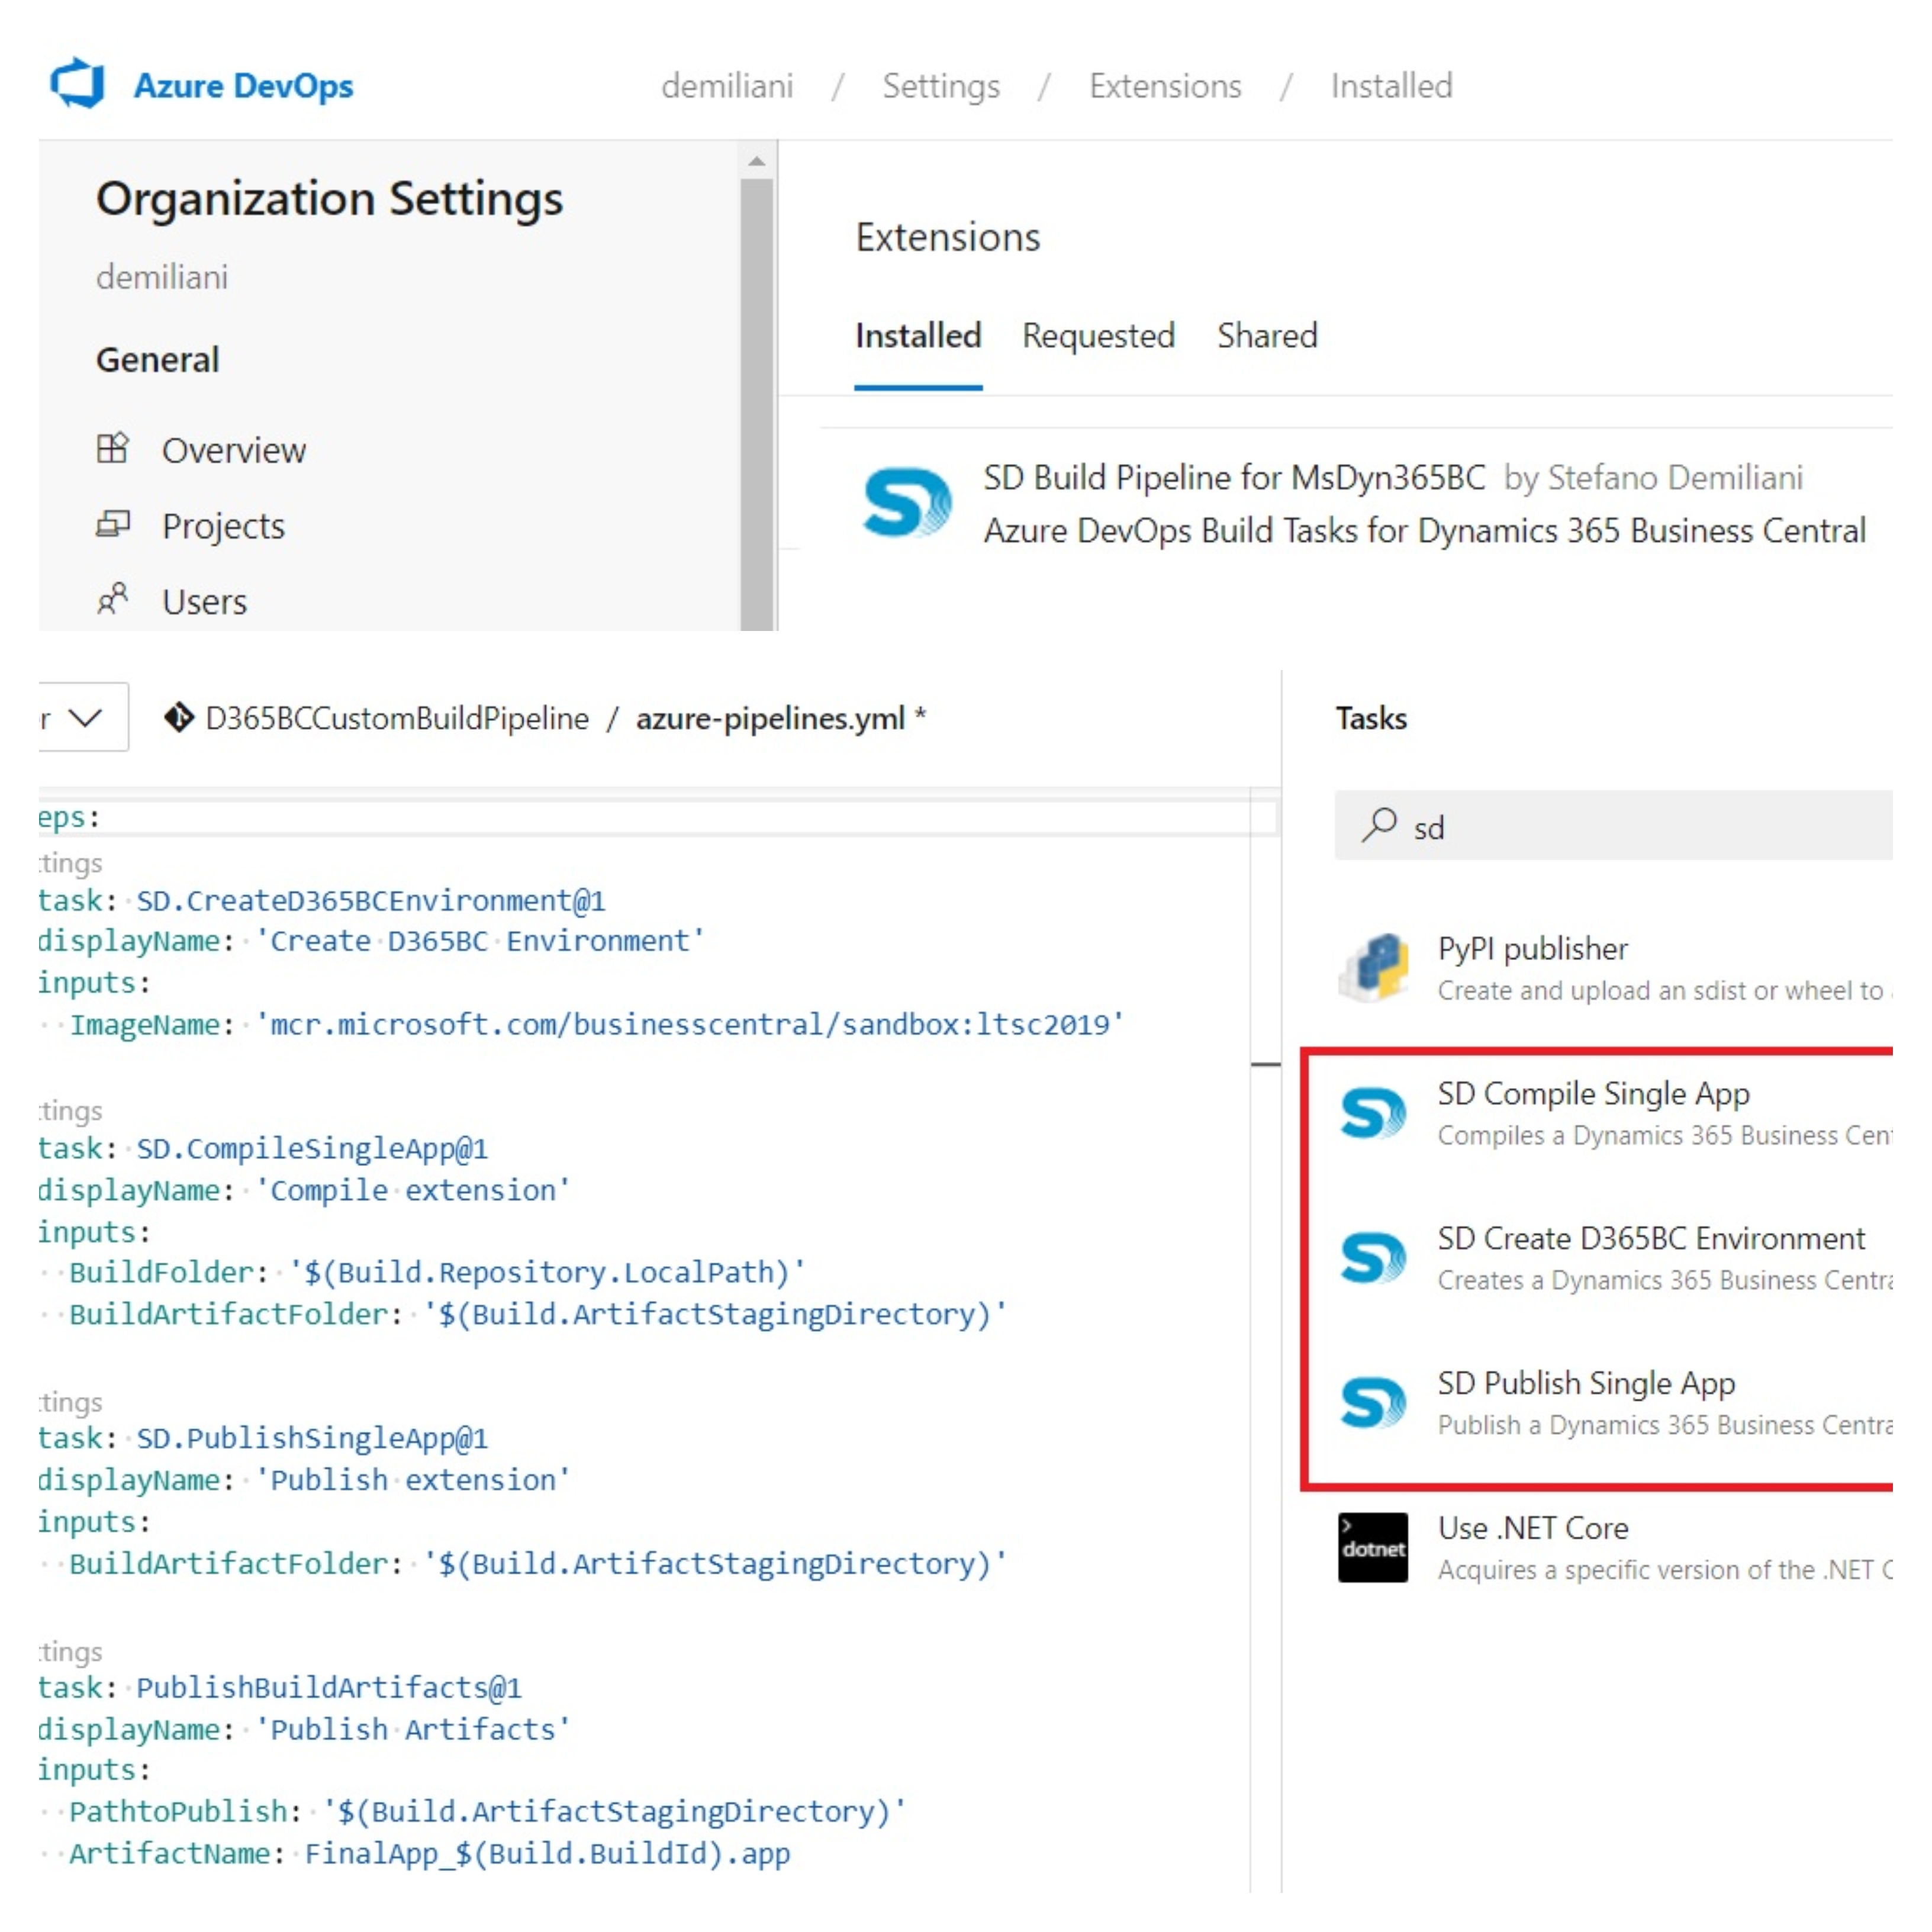This screenshot has width=1932, height=1932.
Task: Click the Settings breadcrumb link
Action: pyautogui.click(x=941, y=86)
